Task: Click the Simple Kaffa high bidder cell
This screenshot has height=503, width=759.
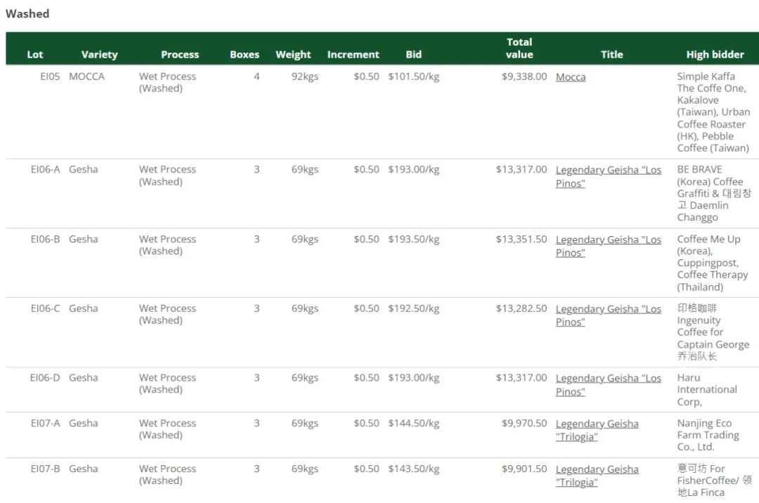Action: (x=713, y=112)
